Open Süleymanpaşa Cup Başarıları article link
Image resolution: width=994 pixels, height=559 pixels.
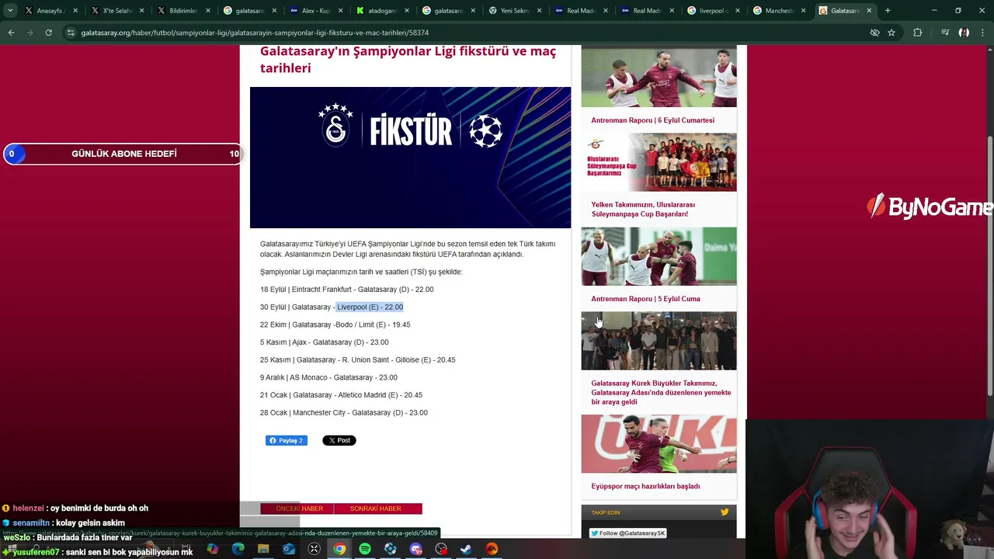643,210
